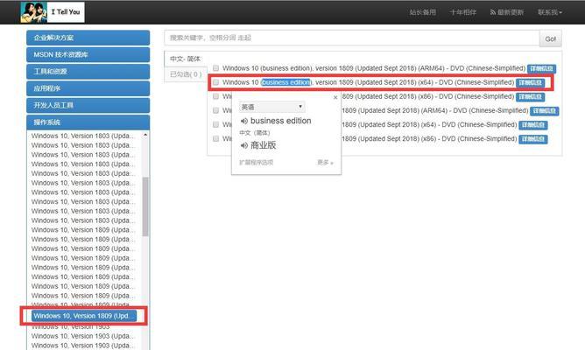Show 详细信息 for business edition ARM64 row
585x350 pixels.
pos(542,68)
